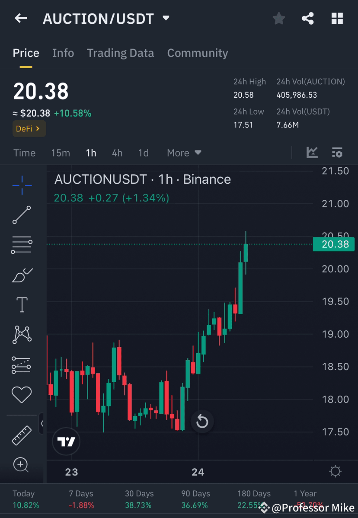Open the AUCTION/USDT pair selector dropdown
358x518 pixels.
pyautogui.click(x=166, y=18)
